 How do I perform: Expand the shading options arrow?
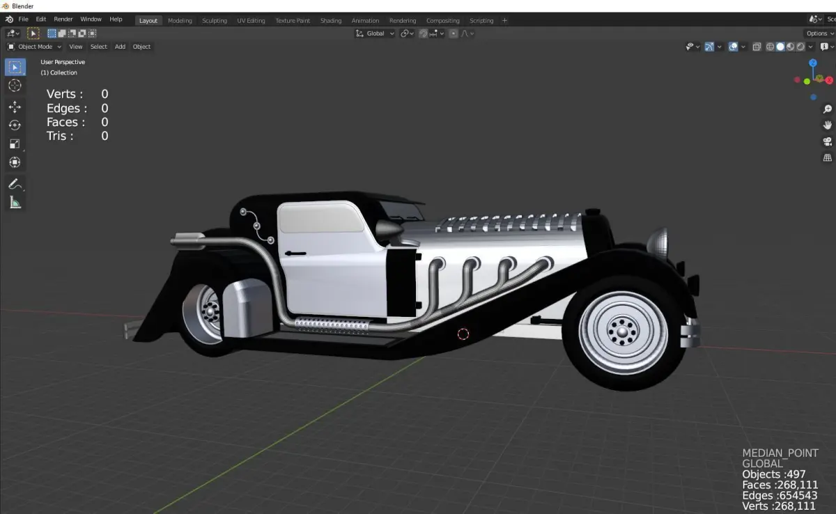coord(810,47)
